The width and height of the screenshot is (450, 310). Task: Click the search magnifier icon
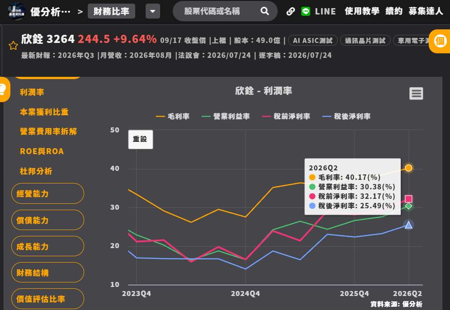(265, 11)
